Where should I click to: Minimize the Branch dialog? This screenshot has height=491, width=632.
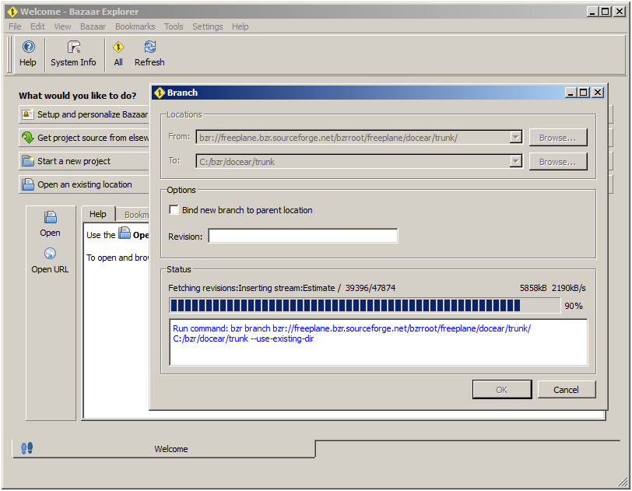[x=571, y=93]
